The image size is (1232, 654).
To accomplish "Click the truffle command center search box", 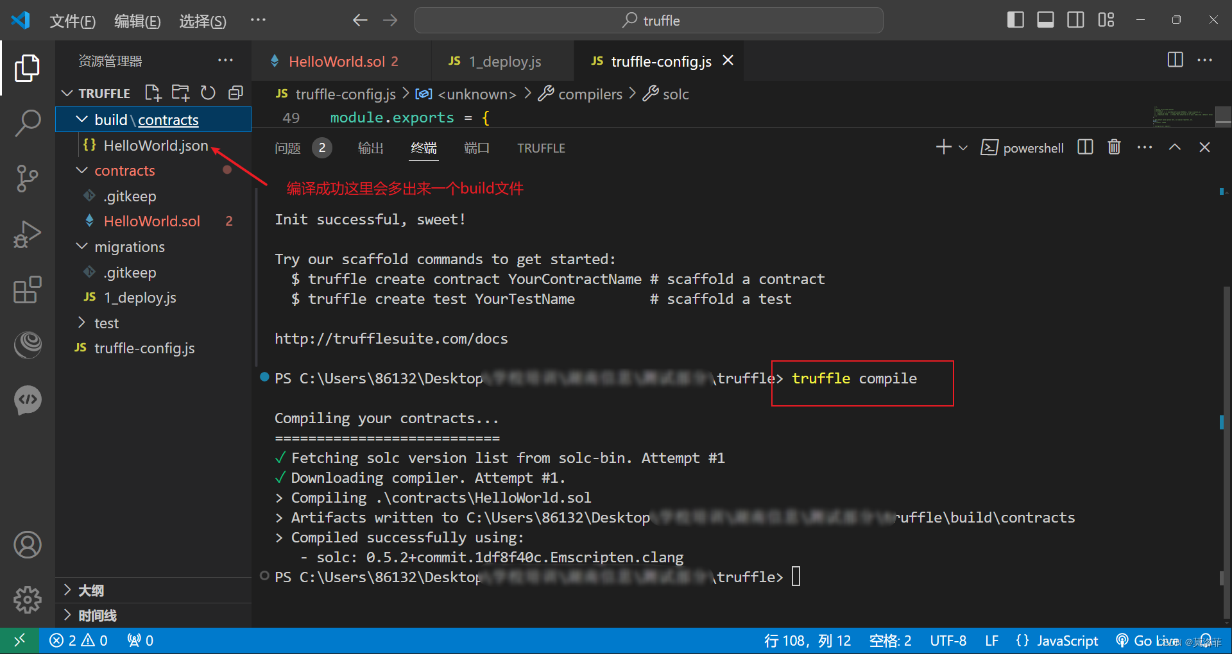I will (649, 21).
